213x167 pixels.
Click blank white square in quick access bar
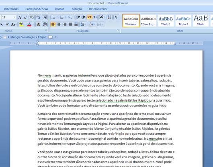[51, 37]
